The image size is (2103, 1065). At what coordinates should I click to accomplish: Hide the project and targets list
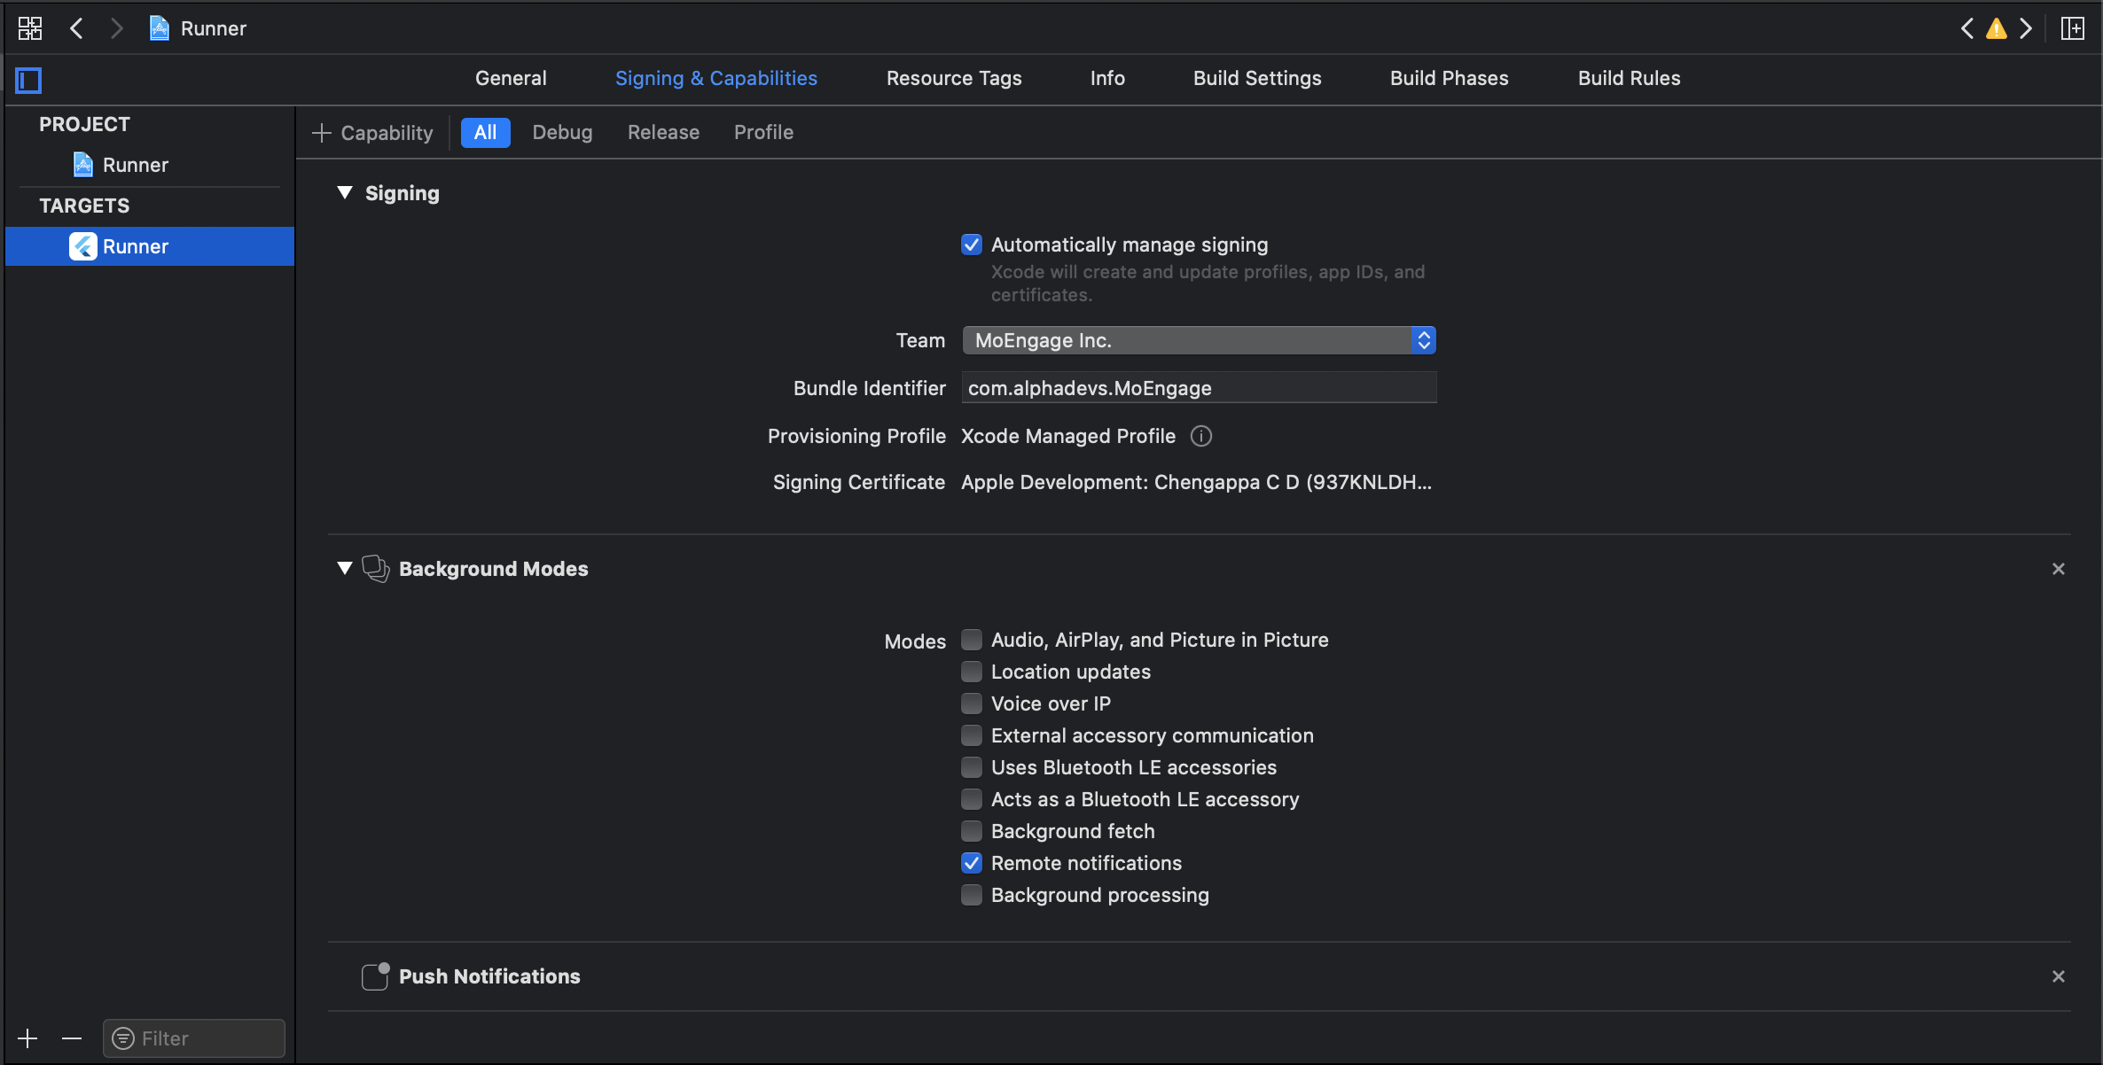click(28, 80)
